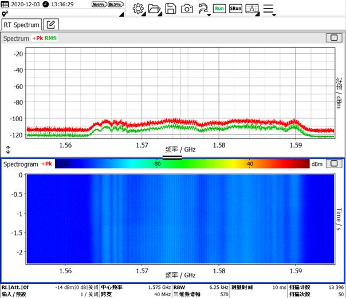Maximize the Spectrum panel
This screenshot has width=346, height=298.
coord(332,38)
